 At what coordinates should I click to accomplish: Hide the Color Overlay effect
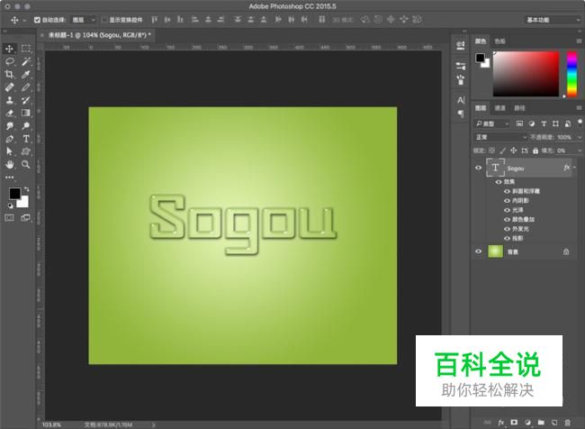507,219
